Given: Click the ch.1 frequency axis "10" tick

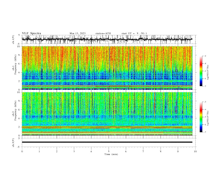Looking at the screenshot, I should 19,46.
